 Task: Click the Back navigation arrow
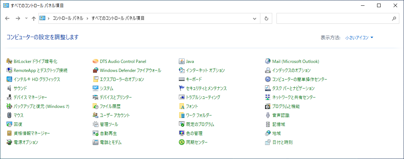click(8, 18)
